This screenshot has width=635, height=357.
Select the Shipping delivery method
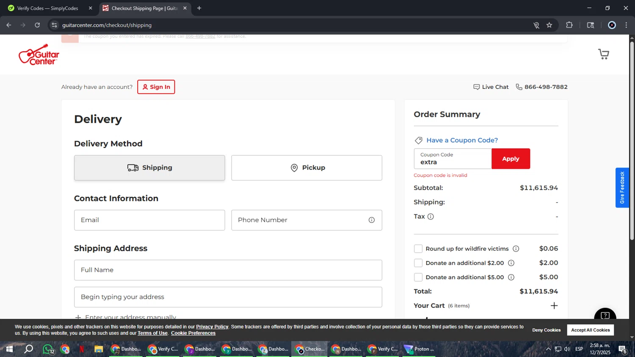149,168
